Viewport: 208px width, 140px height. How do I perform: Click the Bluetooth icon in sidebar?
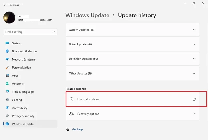pos(7,51)
